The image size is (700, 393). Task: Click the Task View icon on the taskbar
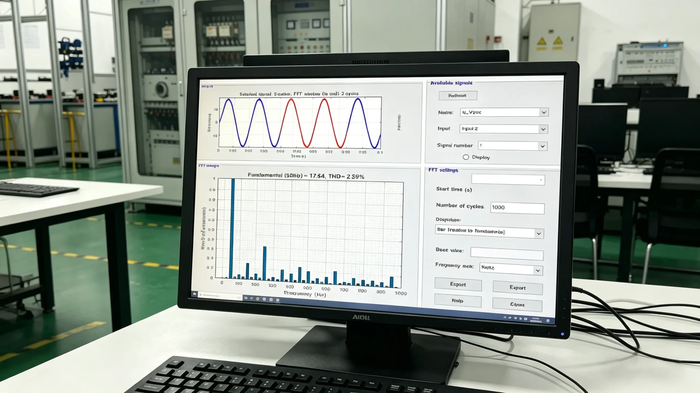coord(246,297)
